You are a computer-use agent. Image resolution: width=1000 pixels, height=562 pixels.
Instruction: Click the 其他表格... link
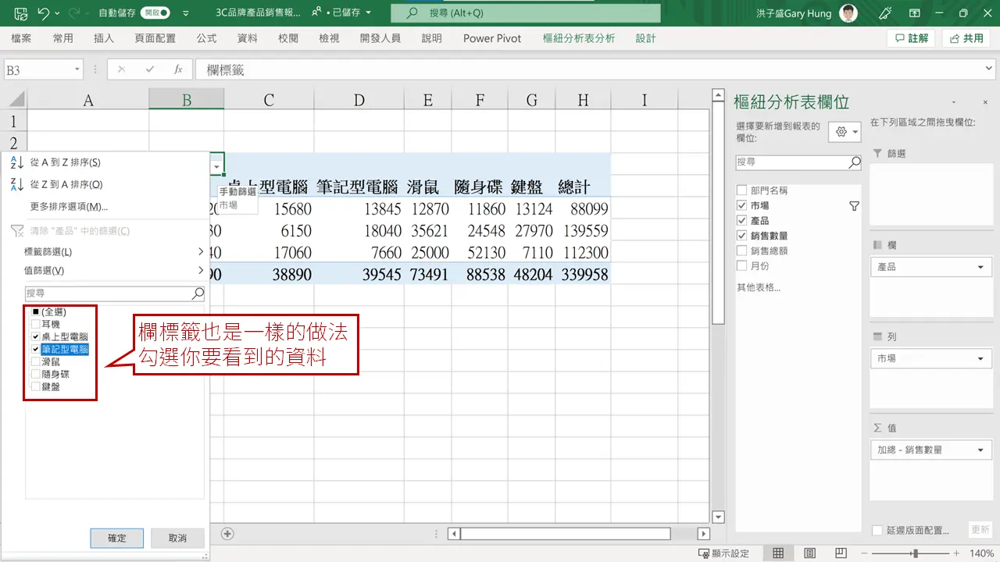tap(758, 287)
